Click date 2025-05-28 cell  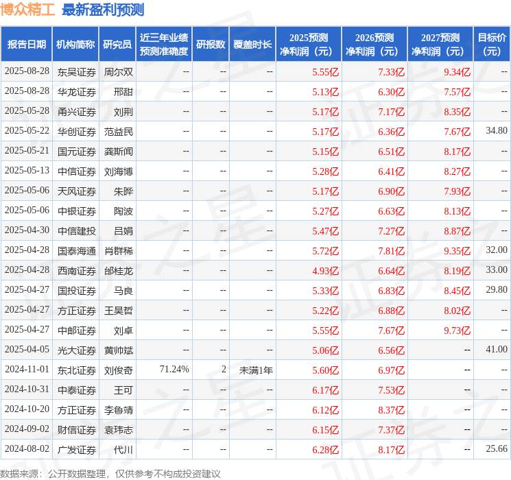[27, 111]
